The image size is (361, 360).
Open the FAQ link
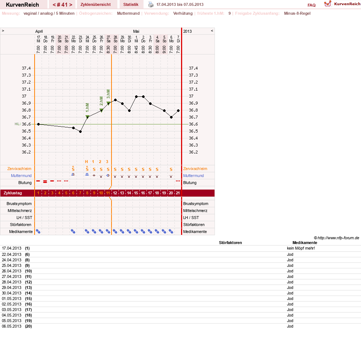tap(311, 5)
